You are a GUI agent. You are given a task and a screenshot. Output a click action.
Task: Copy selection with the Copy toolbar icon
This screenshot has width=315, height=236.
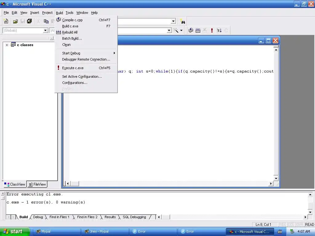tap(46, 21)
